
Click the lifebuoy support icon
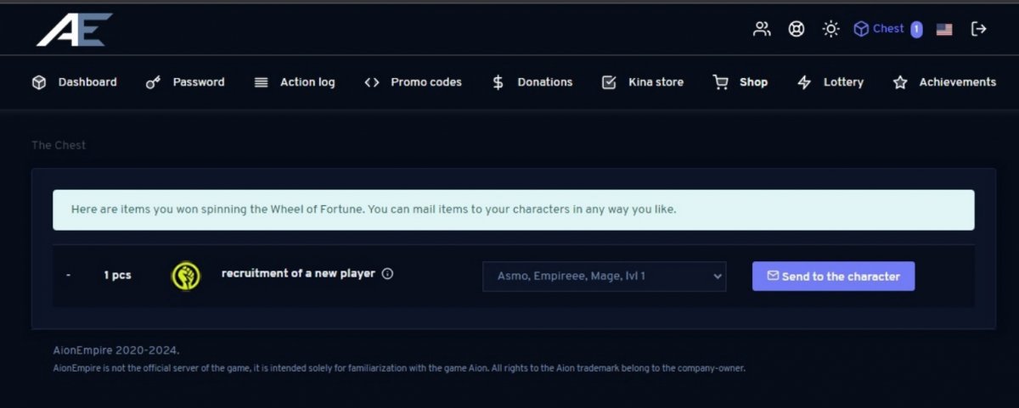(797, 29)
